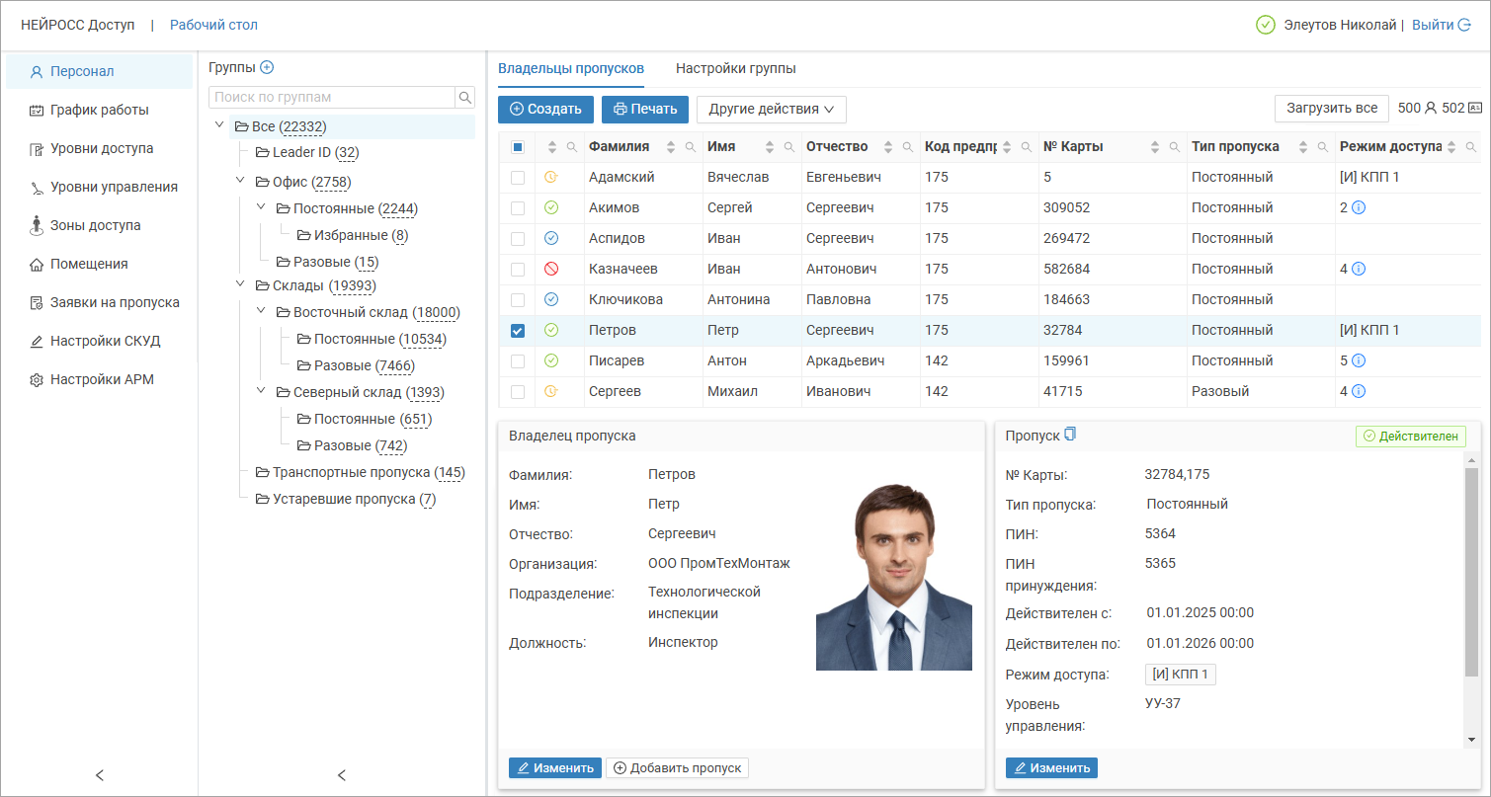Click the add group plus icon
This screenshot has height=797, width=1491.
[267, 67]
